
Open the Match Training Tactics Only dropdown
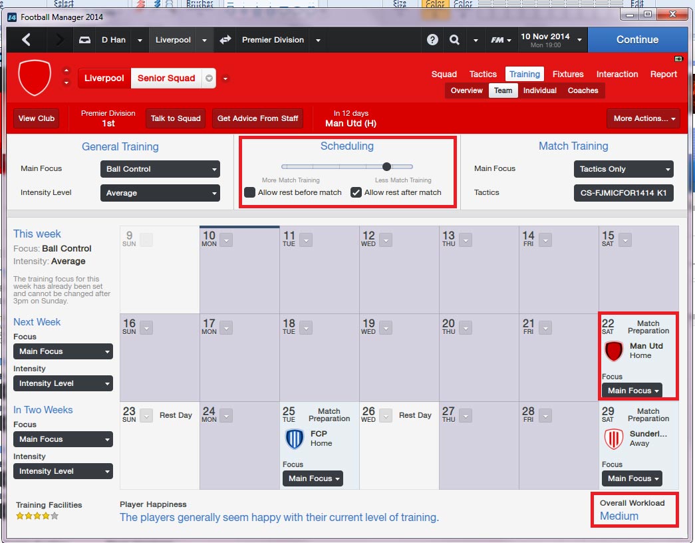pyautogui.click(x=624, y=169)
